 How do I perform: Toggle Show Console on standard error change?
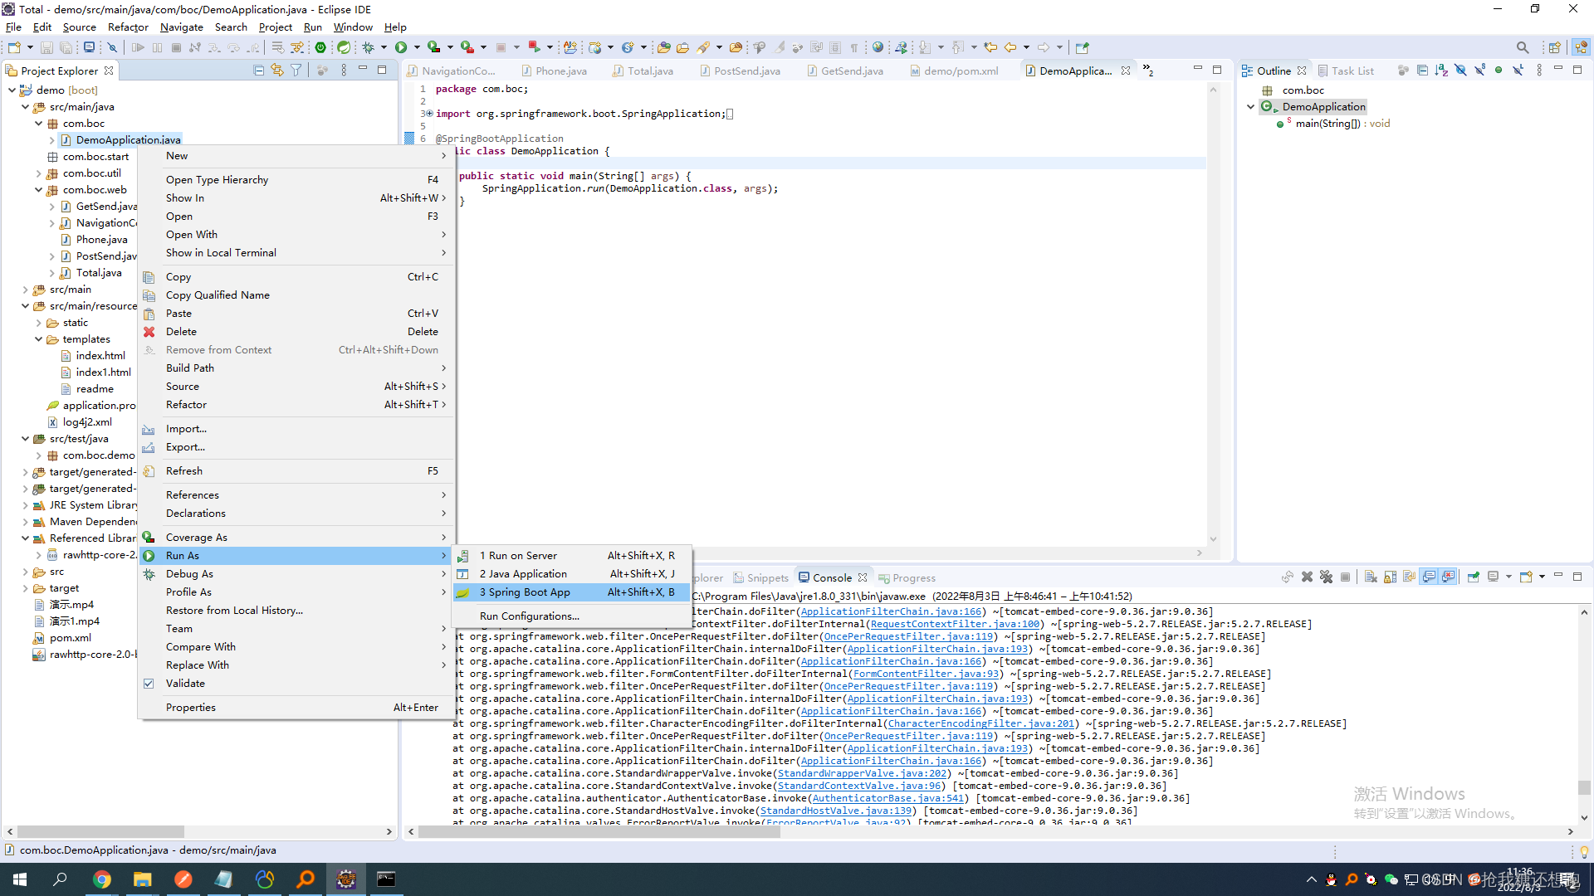coord(1449,577)
